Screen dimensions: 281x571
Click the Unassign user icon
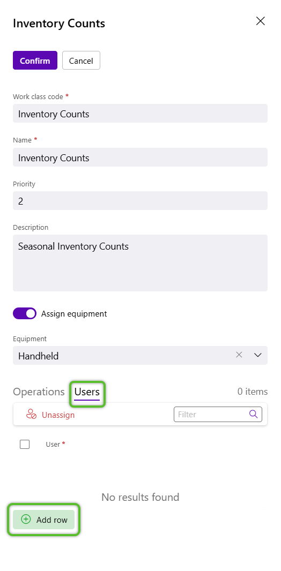point(31,415)
